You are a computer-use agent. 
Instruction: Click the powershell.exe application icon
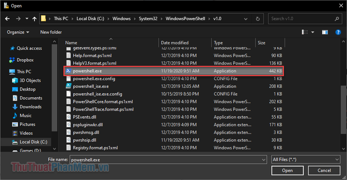click(68, 71)
